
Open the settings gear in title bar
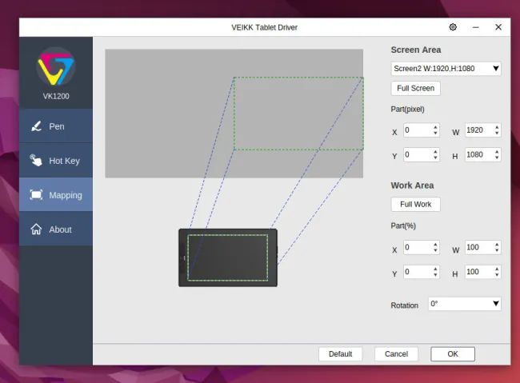tap(453, 27)
